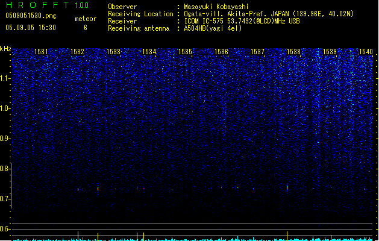Click the Receiver field label

point(122,21)
